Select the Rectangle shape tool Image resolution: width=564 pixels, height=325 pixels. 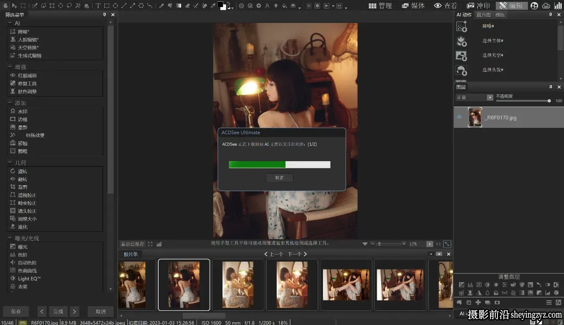coord(107,6)
